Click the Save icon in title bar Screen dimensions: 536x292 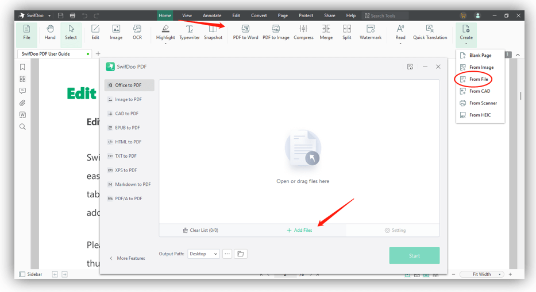[60, 15]
